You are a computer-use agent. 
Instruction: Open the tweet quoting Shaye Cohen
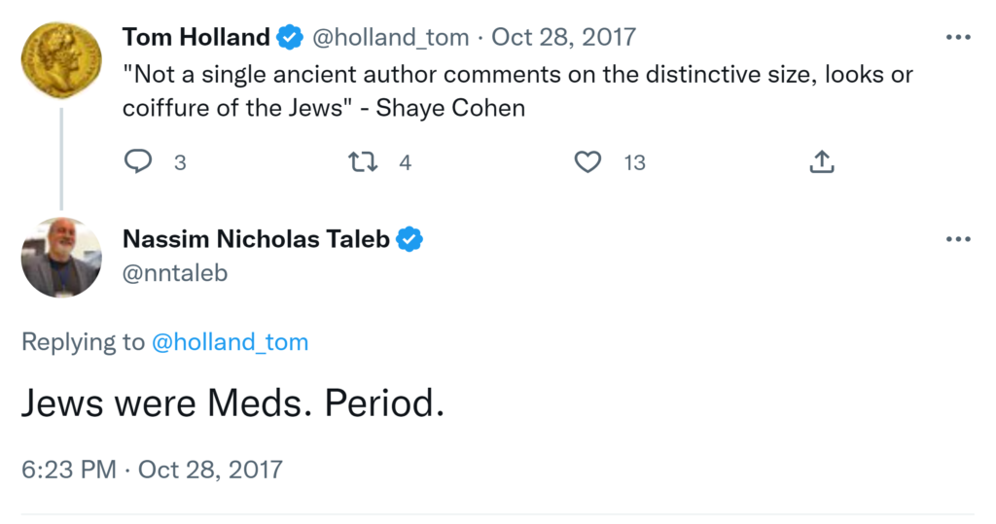click(517, 91)
